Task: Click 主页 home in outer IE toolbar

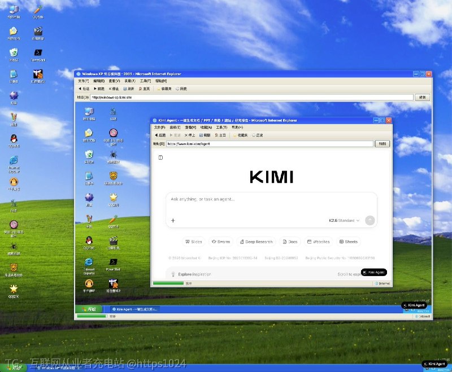Action: point(144,89)
